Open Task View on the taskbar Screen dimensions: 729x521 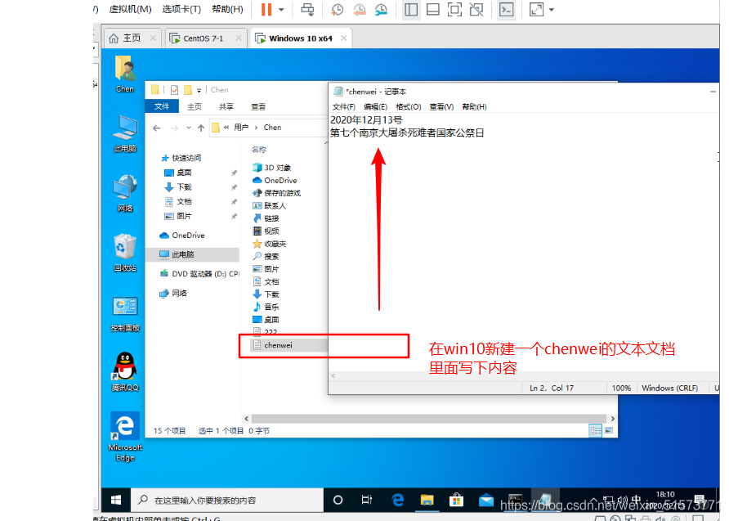(x=366, y=500)
